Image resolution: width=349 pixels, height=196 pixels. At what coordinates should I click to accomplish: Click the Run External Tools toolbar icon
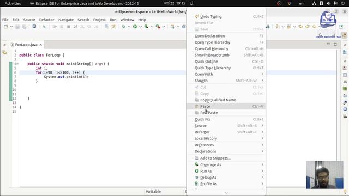pos(158,27)
